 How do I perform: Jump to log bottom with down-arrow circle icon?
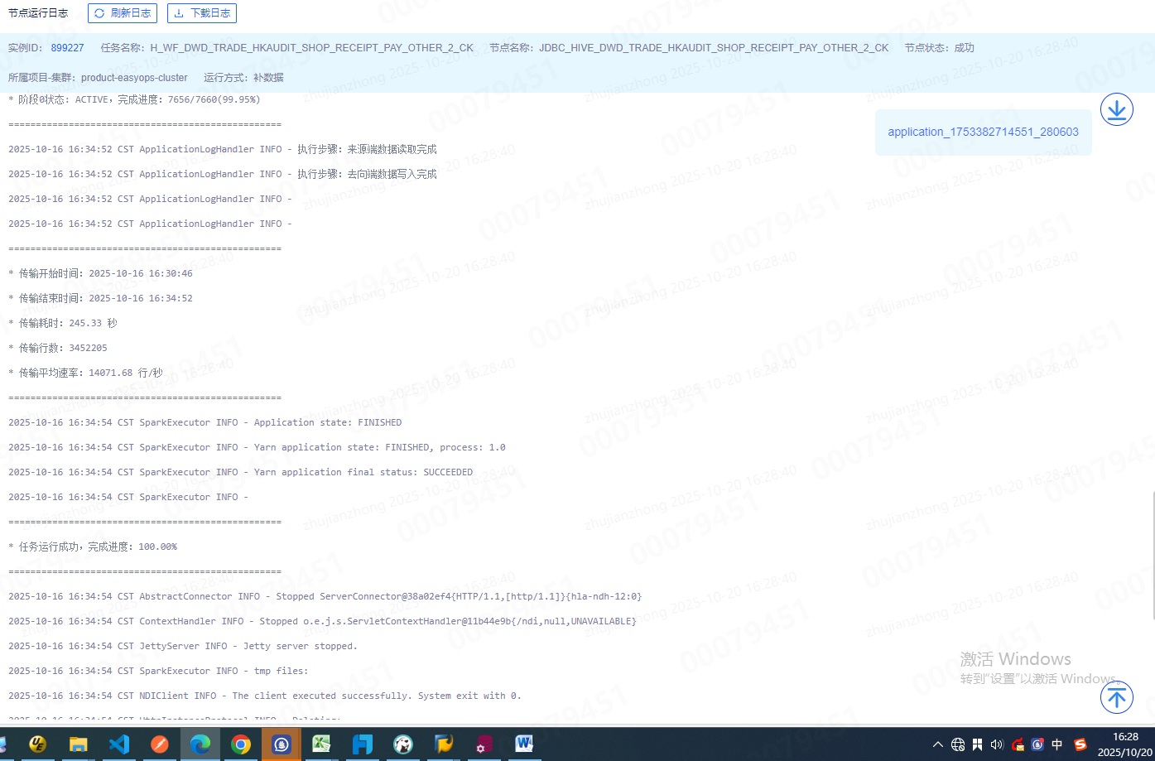[x=1116, y=109]
